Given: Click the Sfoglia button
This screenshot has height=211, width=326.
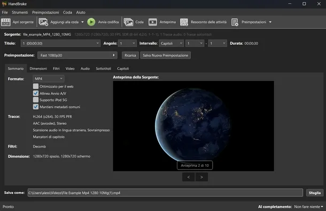Looking at the screenshot, I should pos(315,193).
